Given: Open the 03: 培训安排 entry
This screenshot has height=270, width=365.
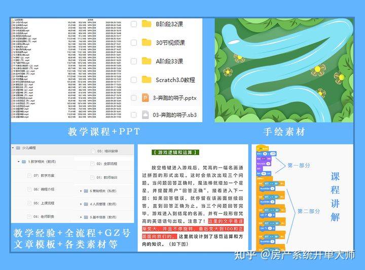Looking at the screenshot, I should [107, 151].
